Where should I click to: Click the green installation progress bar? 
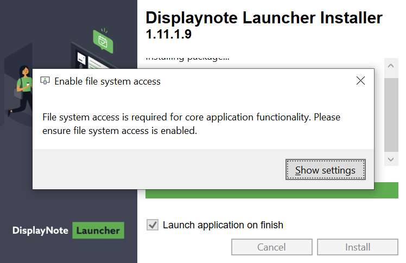(x=271, y=194)
